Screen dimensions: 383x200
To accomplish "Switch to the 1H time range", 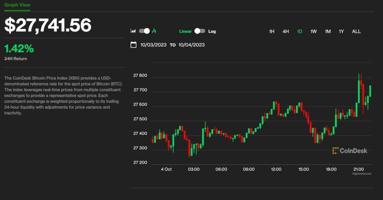I will click(272, 31).
